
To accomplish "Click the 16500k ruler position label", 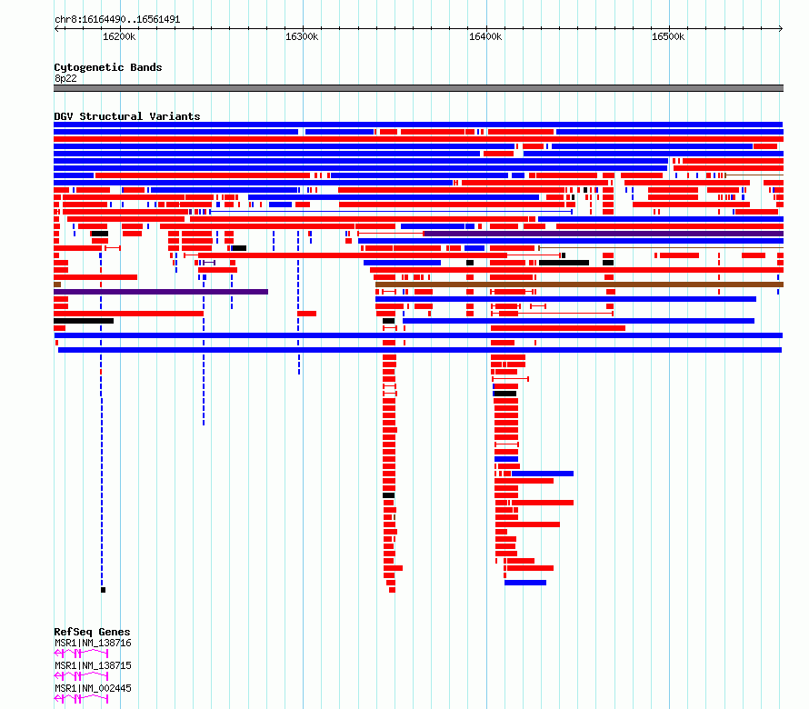I will 668,36.
